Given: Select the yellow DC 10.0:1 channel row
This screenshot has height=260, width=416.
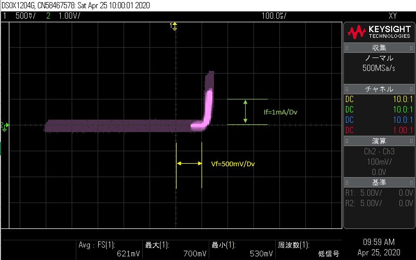Looking at the screenshot, I should (x=379, y=99).
